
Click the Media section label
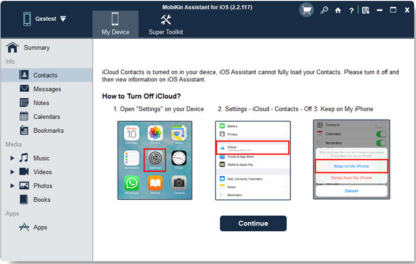pyautogui.click(x=14, y=144)
